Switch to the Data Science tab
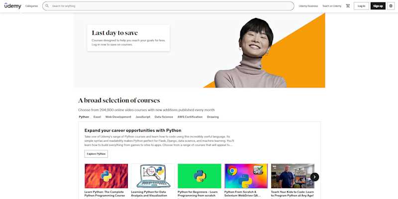Viewport: 398px width, 199px height. click(164, 117)
